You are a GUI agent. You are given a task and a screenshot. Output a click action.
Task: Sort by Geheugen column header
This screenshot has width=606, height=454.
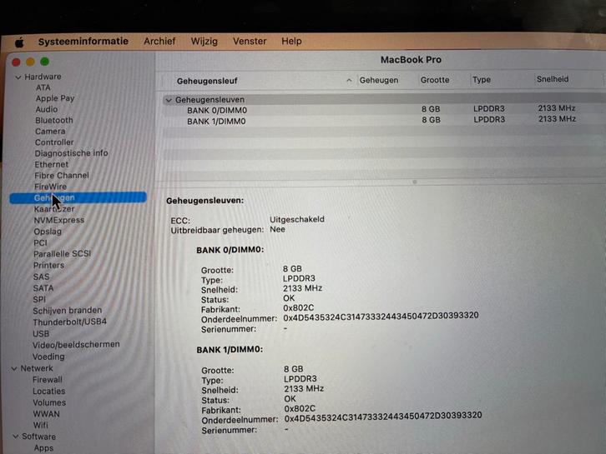[x=379, y=80]
